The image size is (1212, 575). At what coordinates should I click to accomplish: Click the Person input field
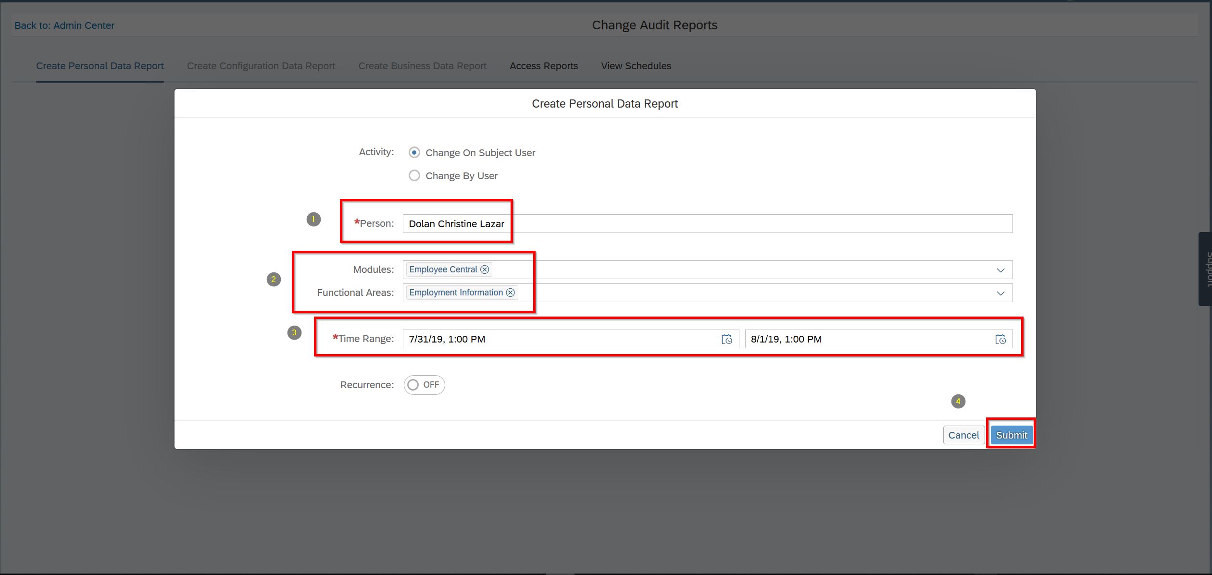tap(708, 224)
